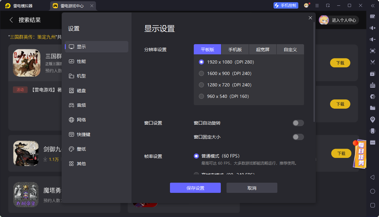
Task: Open 显示 settings section
Action: coord(97,47)
